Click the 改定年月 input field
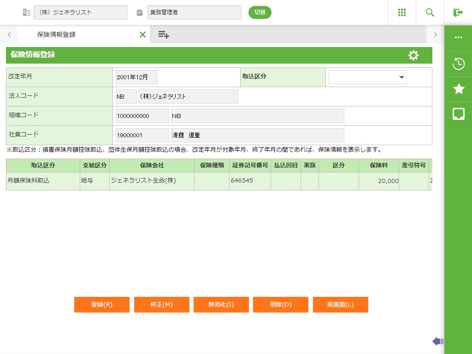Image resolution: width=472 pixels, height=354 pixels. [x=136, y=77]
